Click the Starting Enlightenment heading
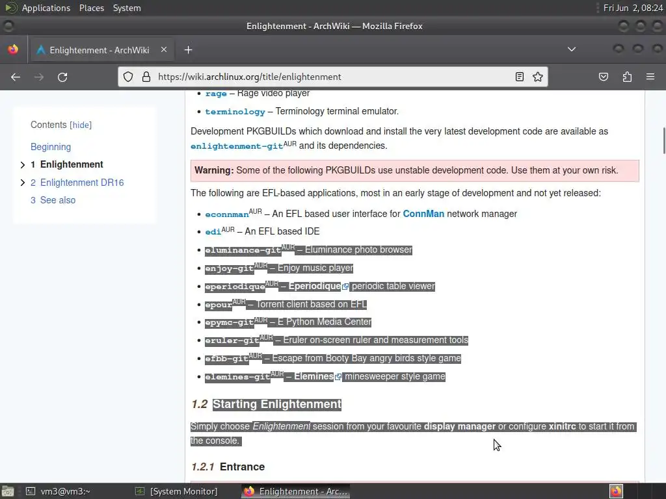This screenshot has width=666, height=499. (x=277, y=404)
